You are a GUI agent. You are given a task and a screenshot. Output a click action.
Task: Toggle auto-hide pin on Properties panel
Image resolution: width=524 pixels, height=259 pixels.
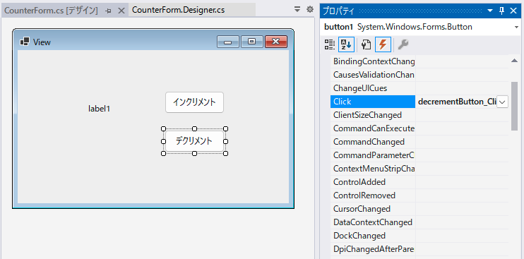click(x=501, y=11)
